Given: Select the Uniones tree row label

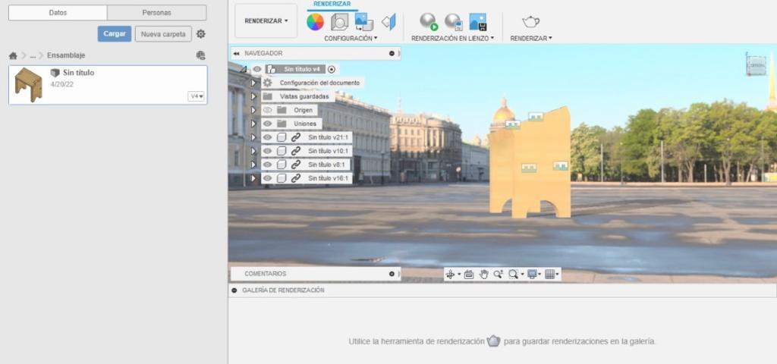Looking at the screenshot, I should (x=305, y=124).
